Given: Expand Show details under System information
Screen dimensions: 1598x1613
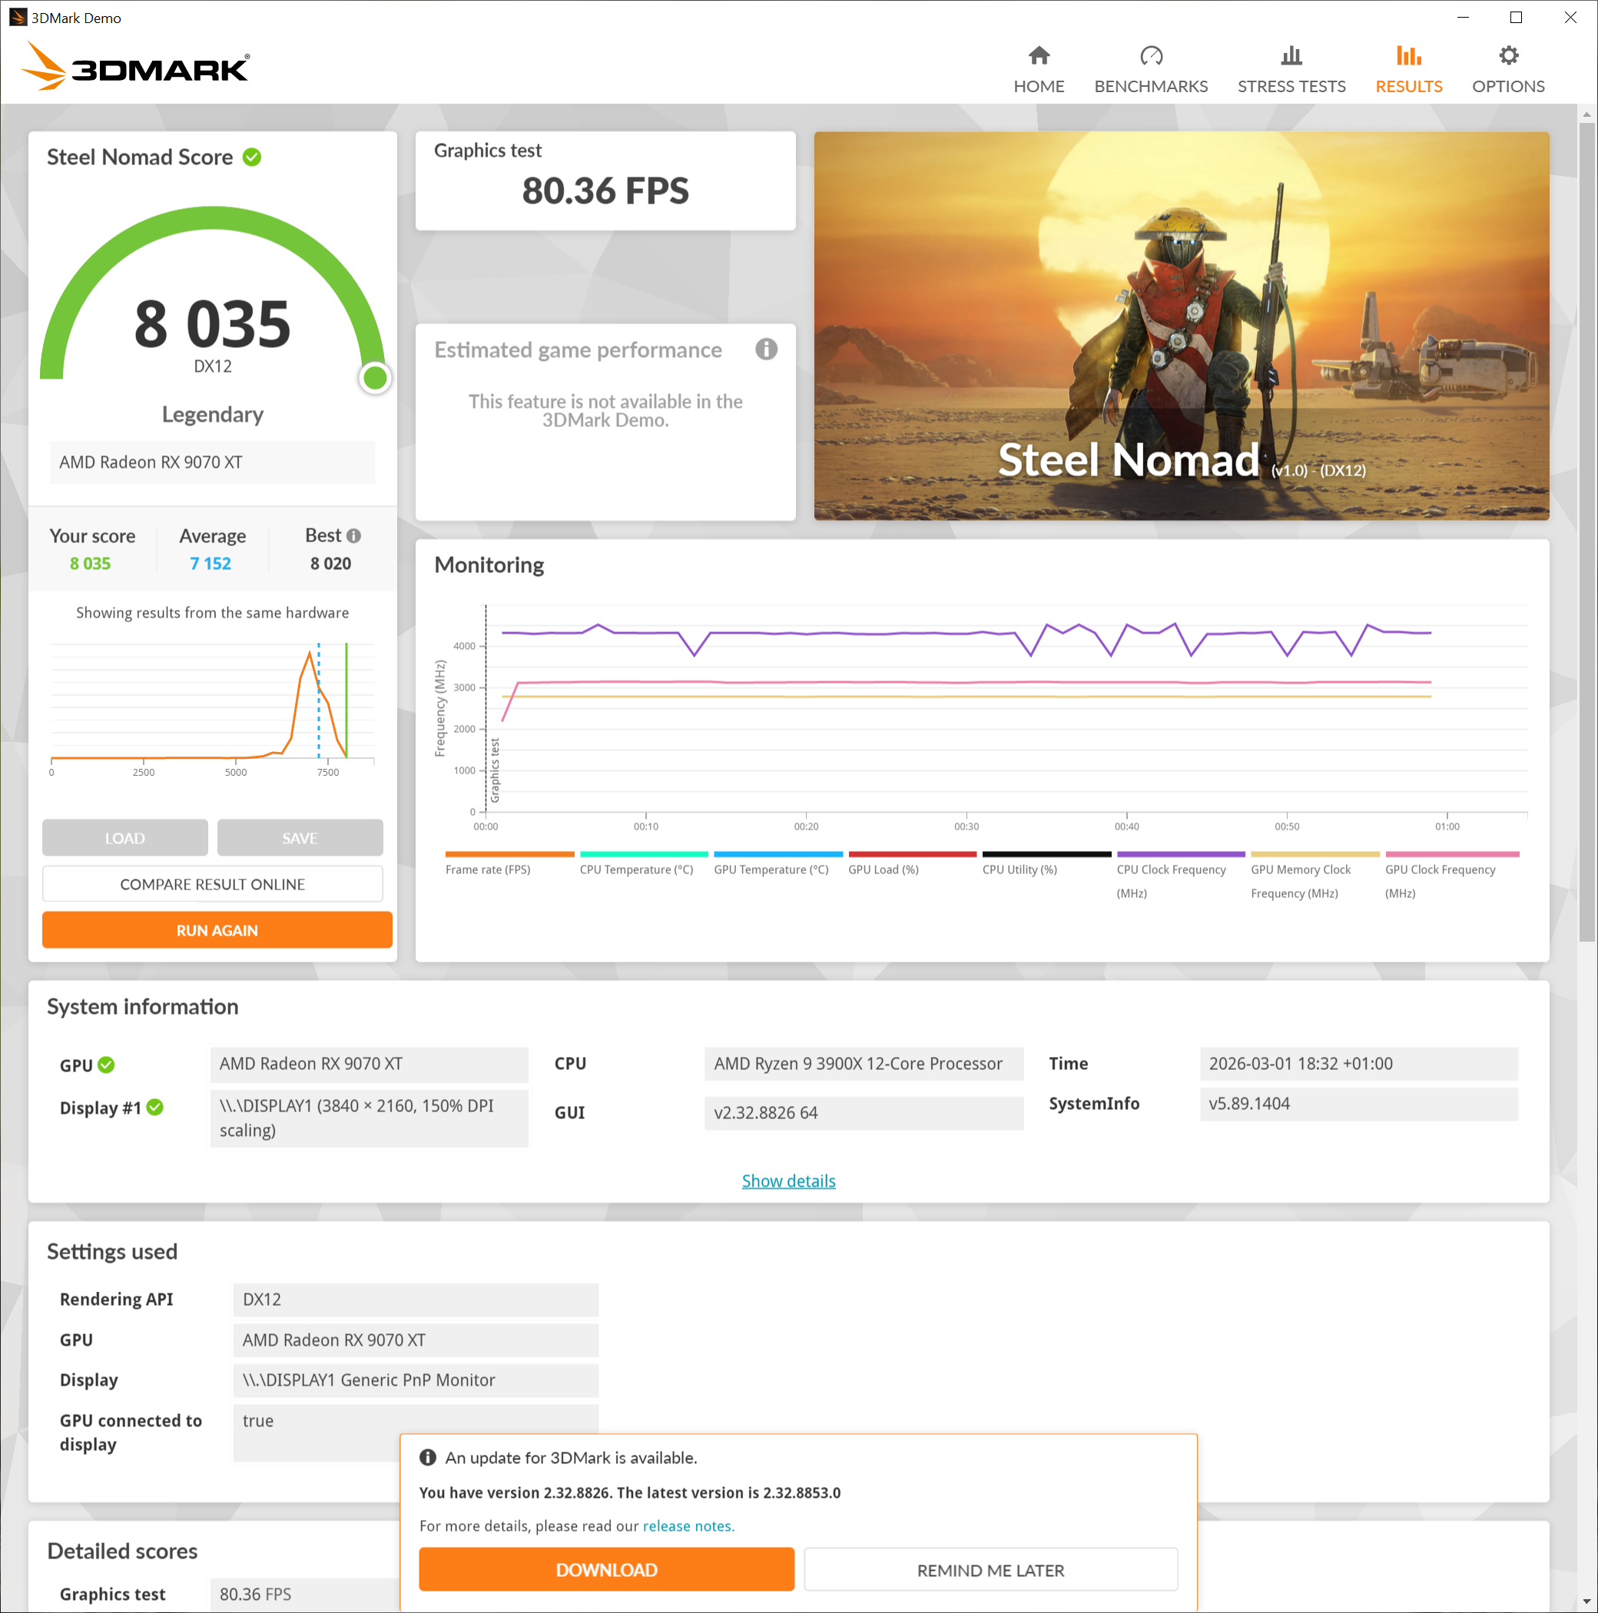Looking at the screenshot, I should click(787, 1181).
